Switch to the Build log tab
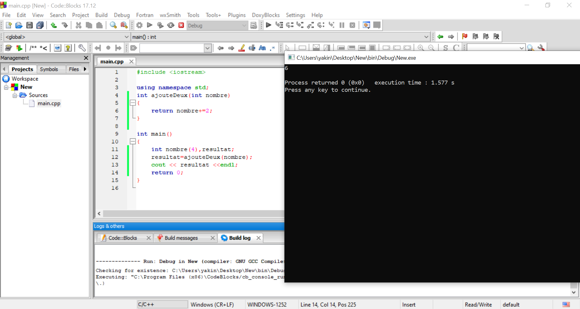The image size is (580, 309). click(240, 238)
